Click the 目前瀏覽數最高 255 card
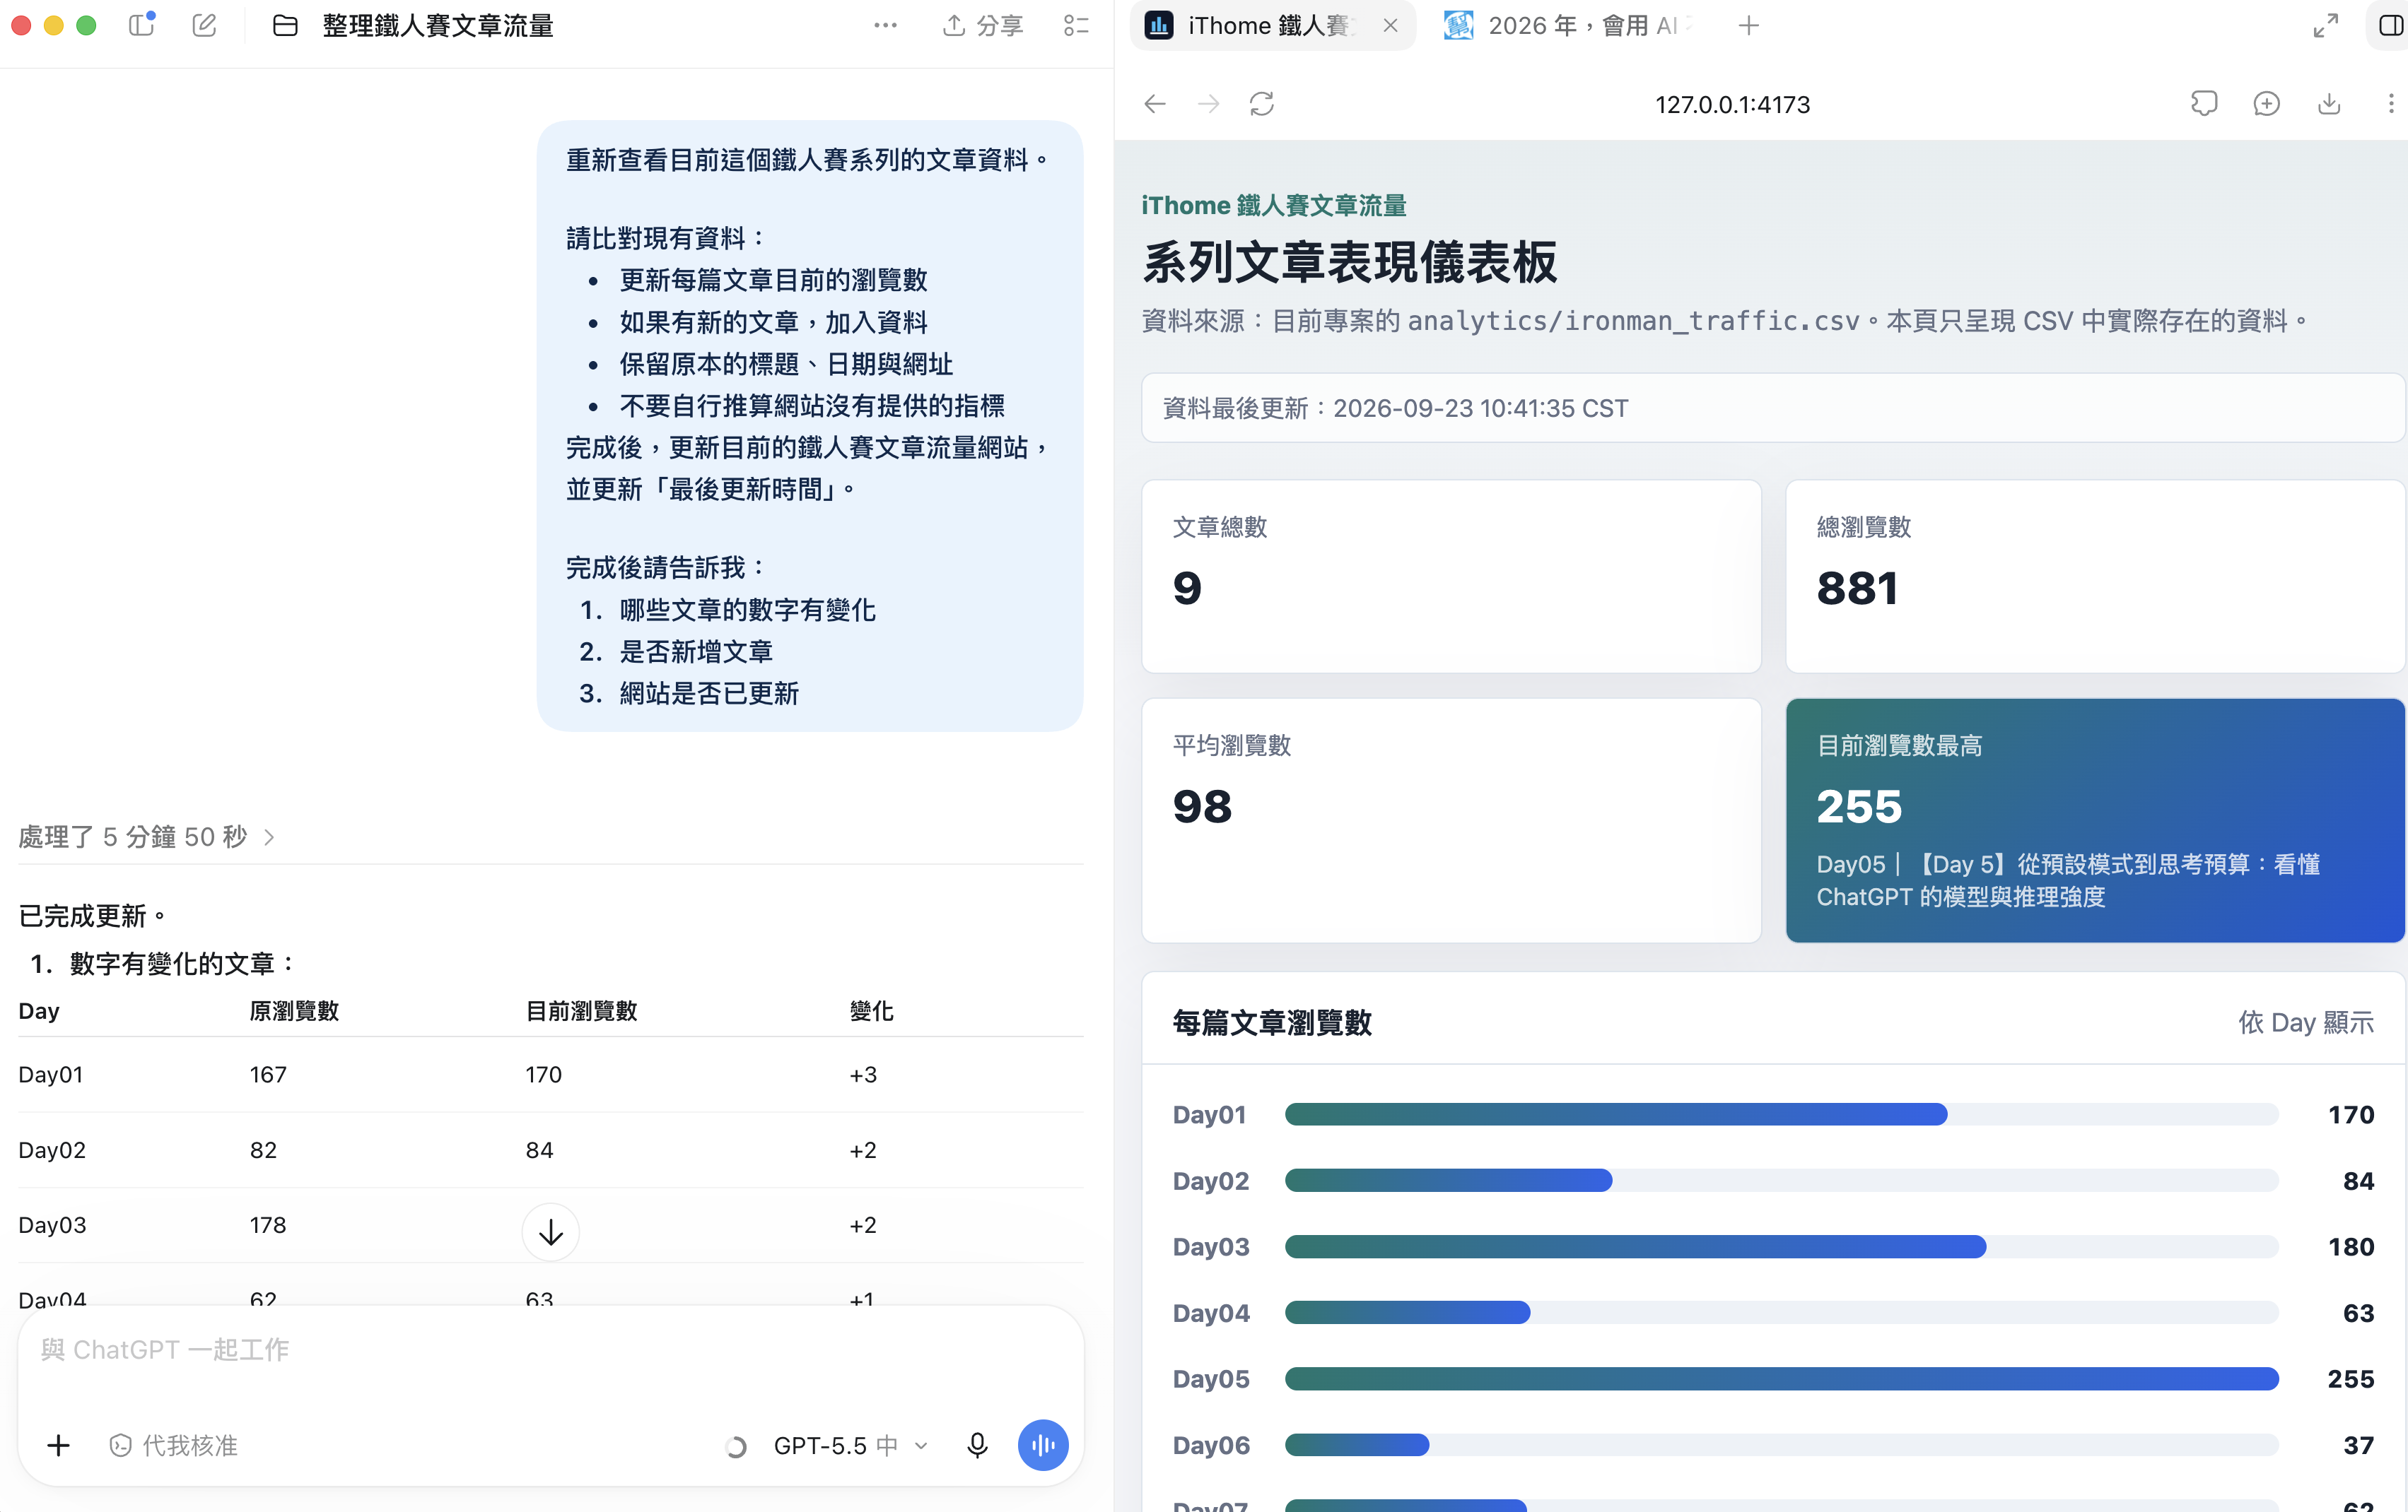2408x1512 pixels. point(2095,820)
